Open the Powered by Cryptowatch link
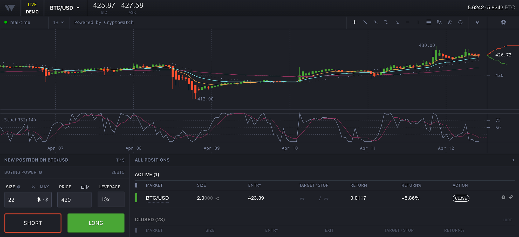 coord(104,23)
